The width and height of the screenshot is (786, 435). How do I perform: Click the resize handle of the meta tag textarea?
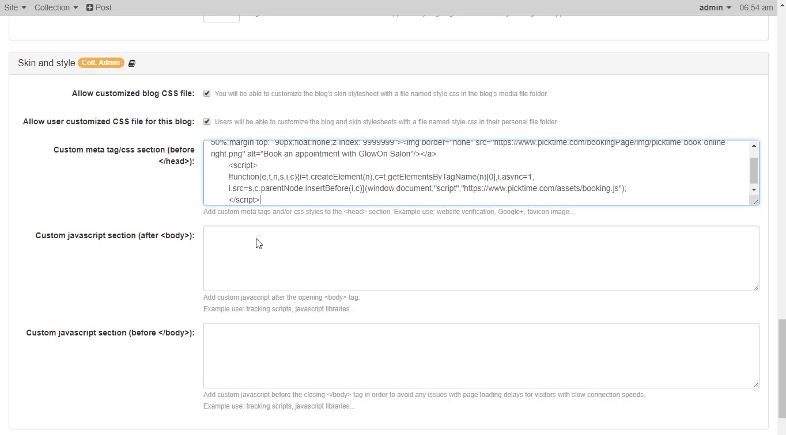click(x=755, y=201)
